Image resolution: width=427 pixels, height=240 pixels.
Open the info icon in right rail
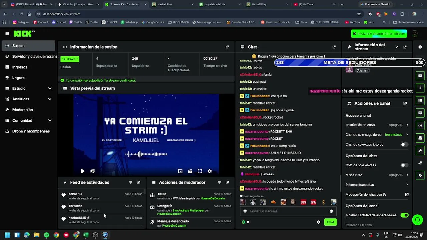(420, 47)
